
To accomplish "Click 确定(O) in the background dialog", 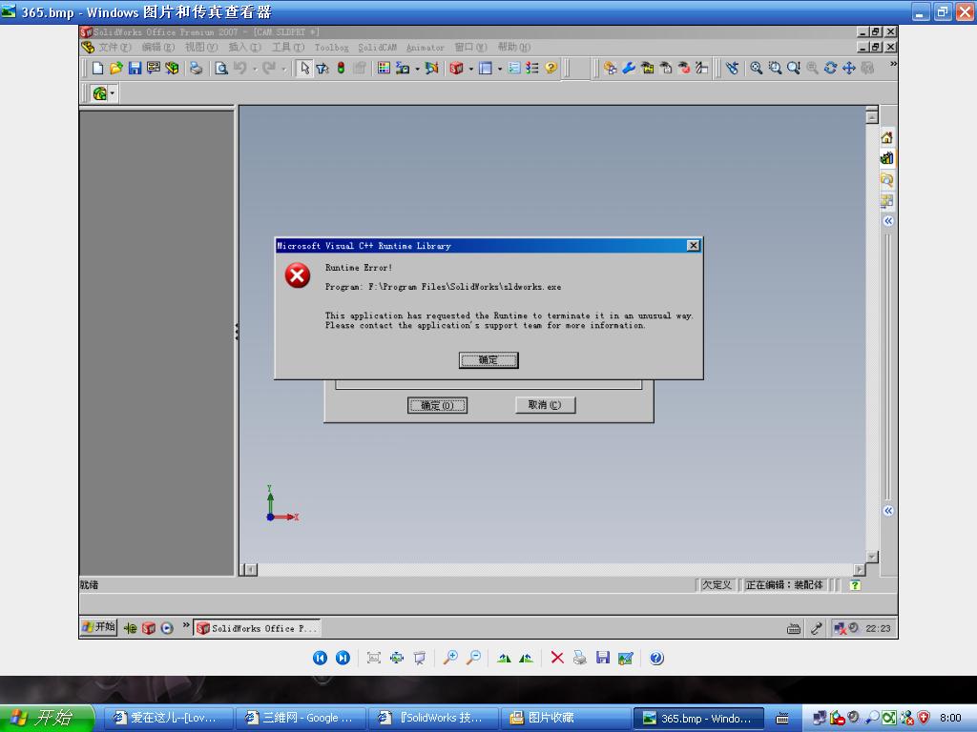I will [x=437, y=405].
